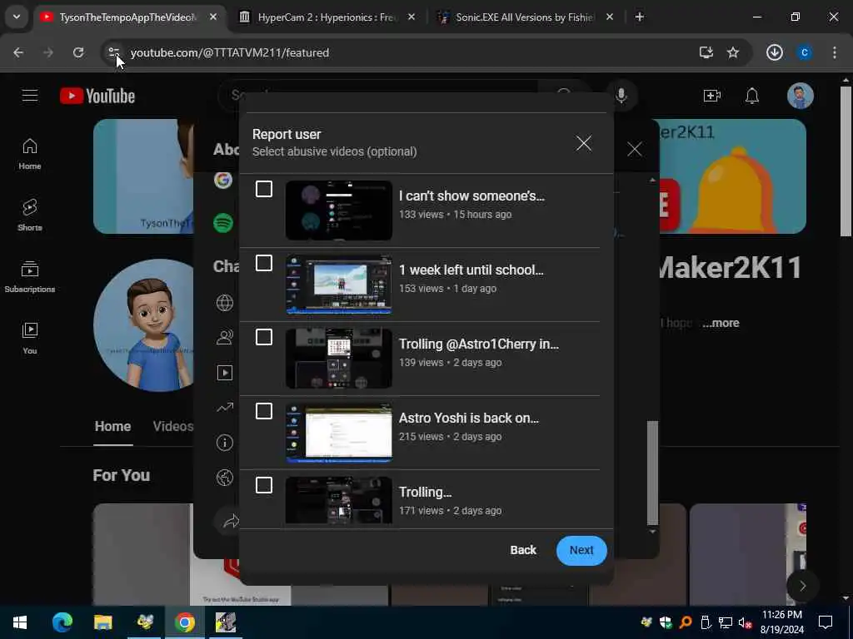
Task: Click the Create video icon
Action: pyautogui.click(x=711, y=97)
